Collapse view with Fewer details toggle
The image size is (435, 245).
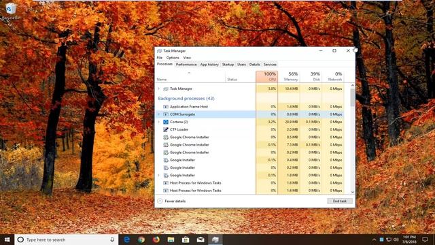coord(171,201)
